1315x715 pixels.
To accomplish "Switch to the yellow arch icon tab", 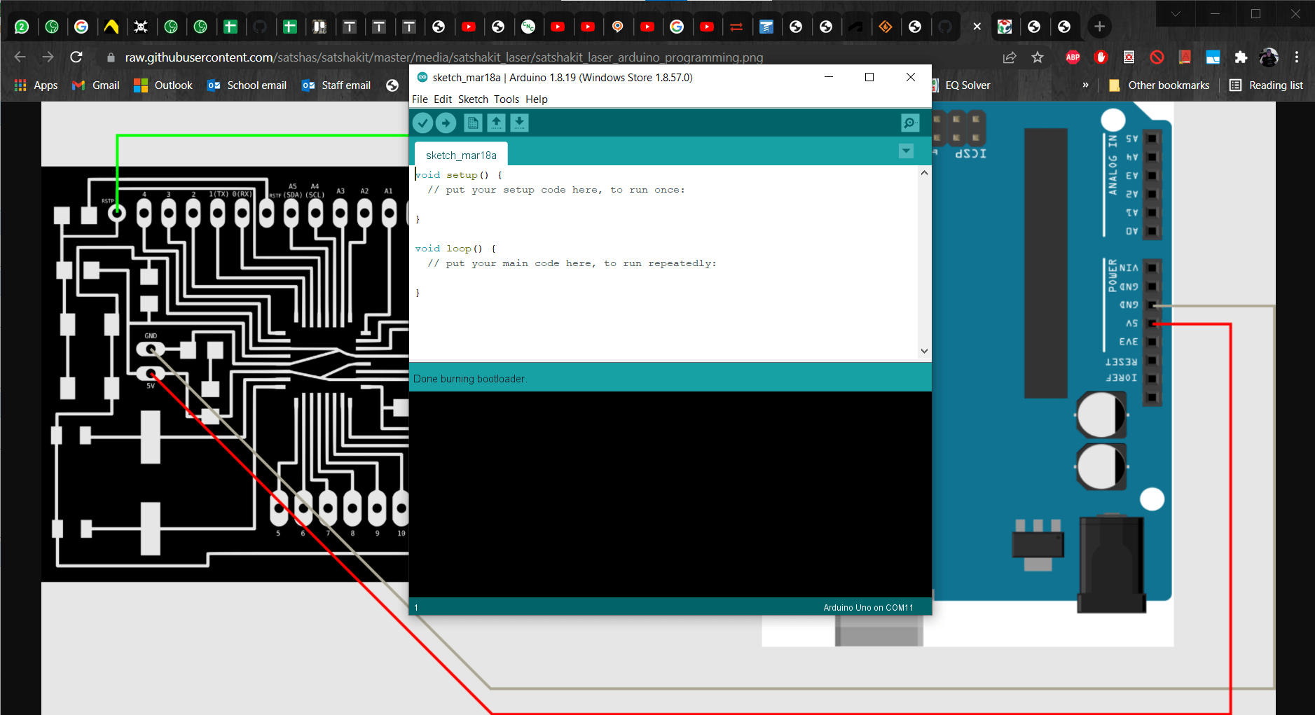I will [111, 27].
